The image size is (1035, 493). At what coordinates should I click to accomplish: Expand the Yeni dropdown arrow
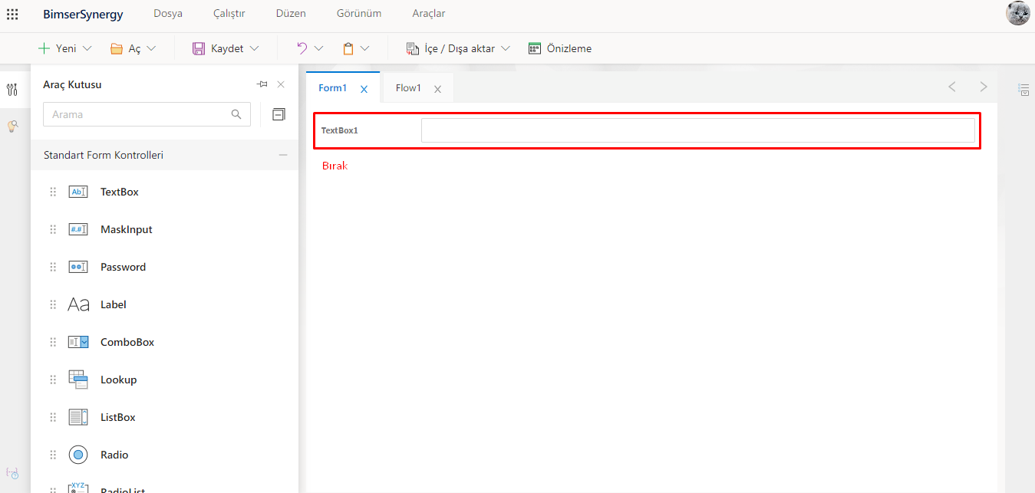point(87,48)
